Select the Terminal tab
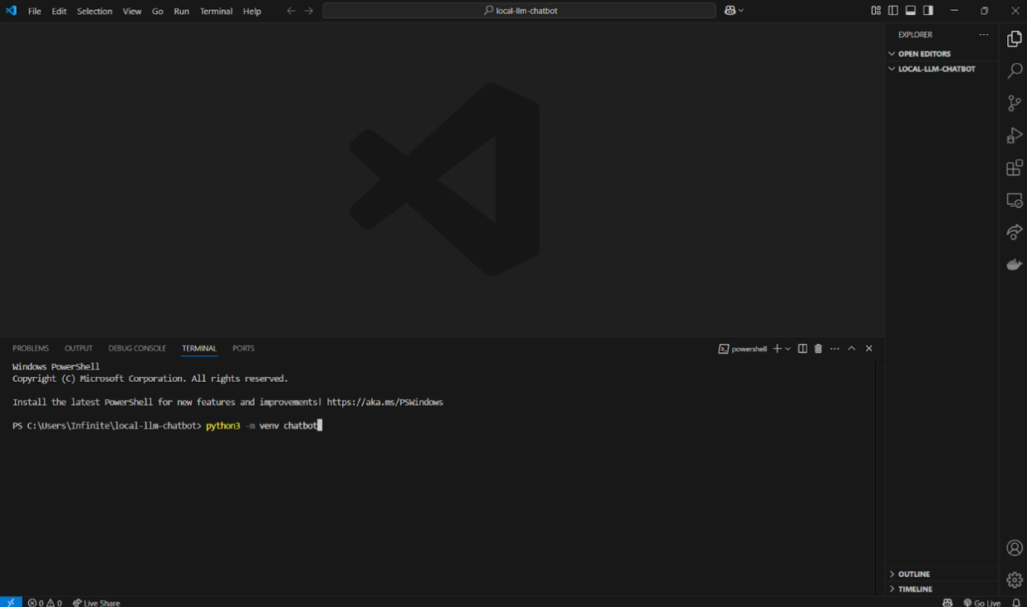Viewport: 1027px width, 607px height. [199, 349]
